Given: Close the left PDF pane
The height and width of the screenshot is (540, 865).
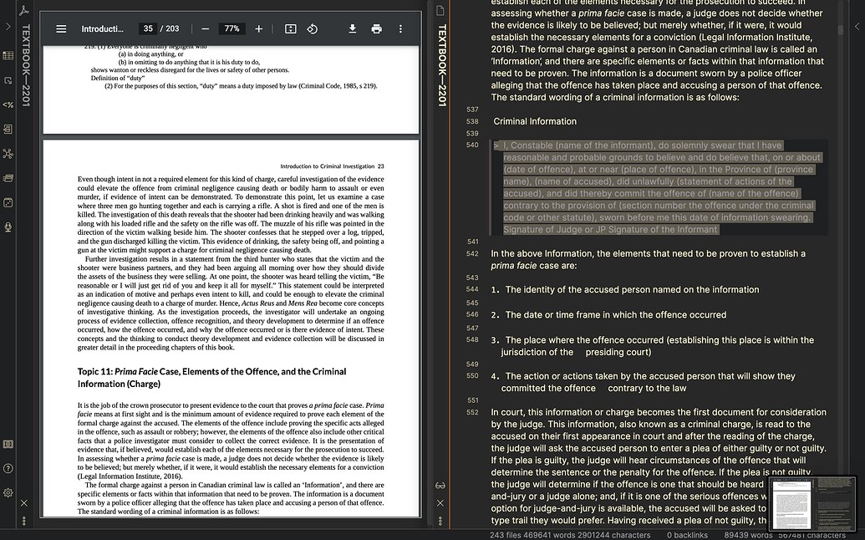Looking at the screenshot, I should (x=24, y=503).
